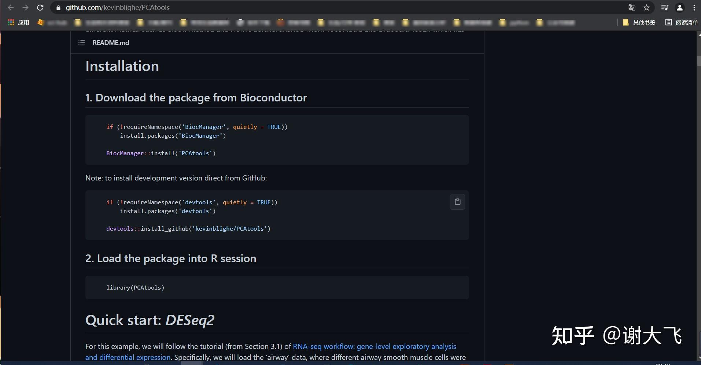Open the README table of contents icon
Viewport: 701px width, 365px height.
[x=82, y=43]
